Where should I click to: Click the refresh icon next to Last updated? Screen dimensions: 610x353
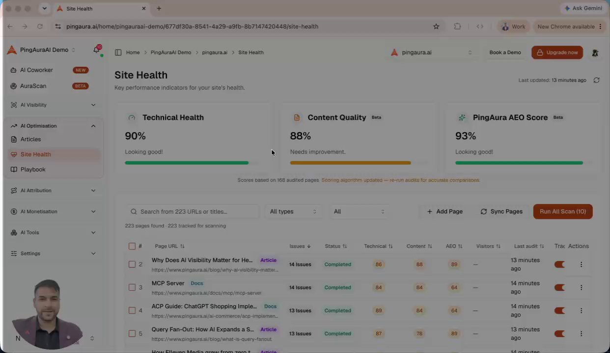tap(596, 80)
